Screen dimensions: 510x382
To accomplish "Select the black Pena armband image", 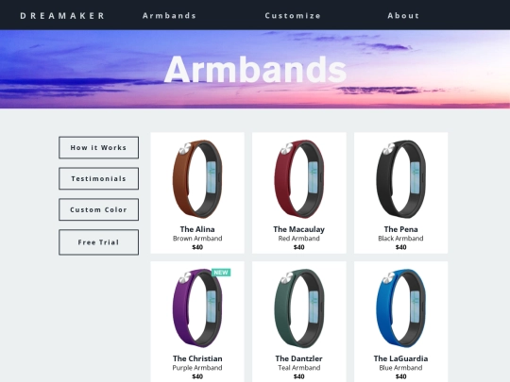I will pyautogui.click(x=400, y=179).
